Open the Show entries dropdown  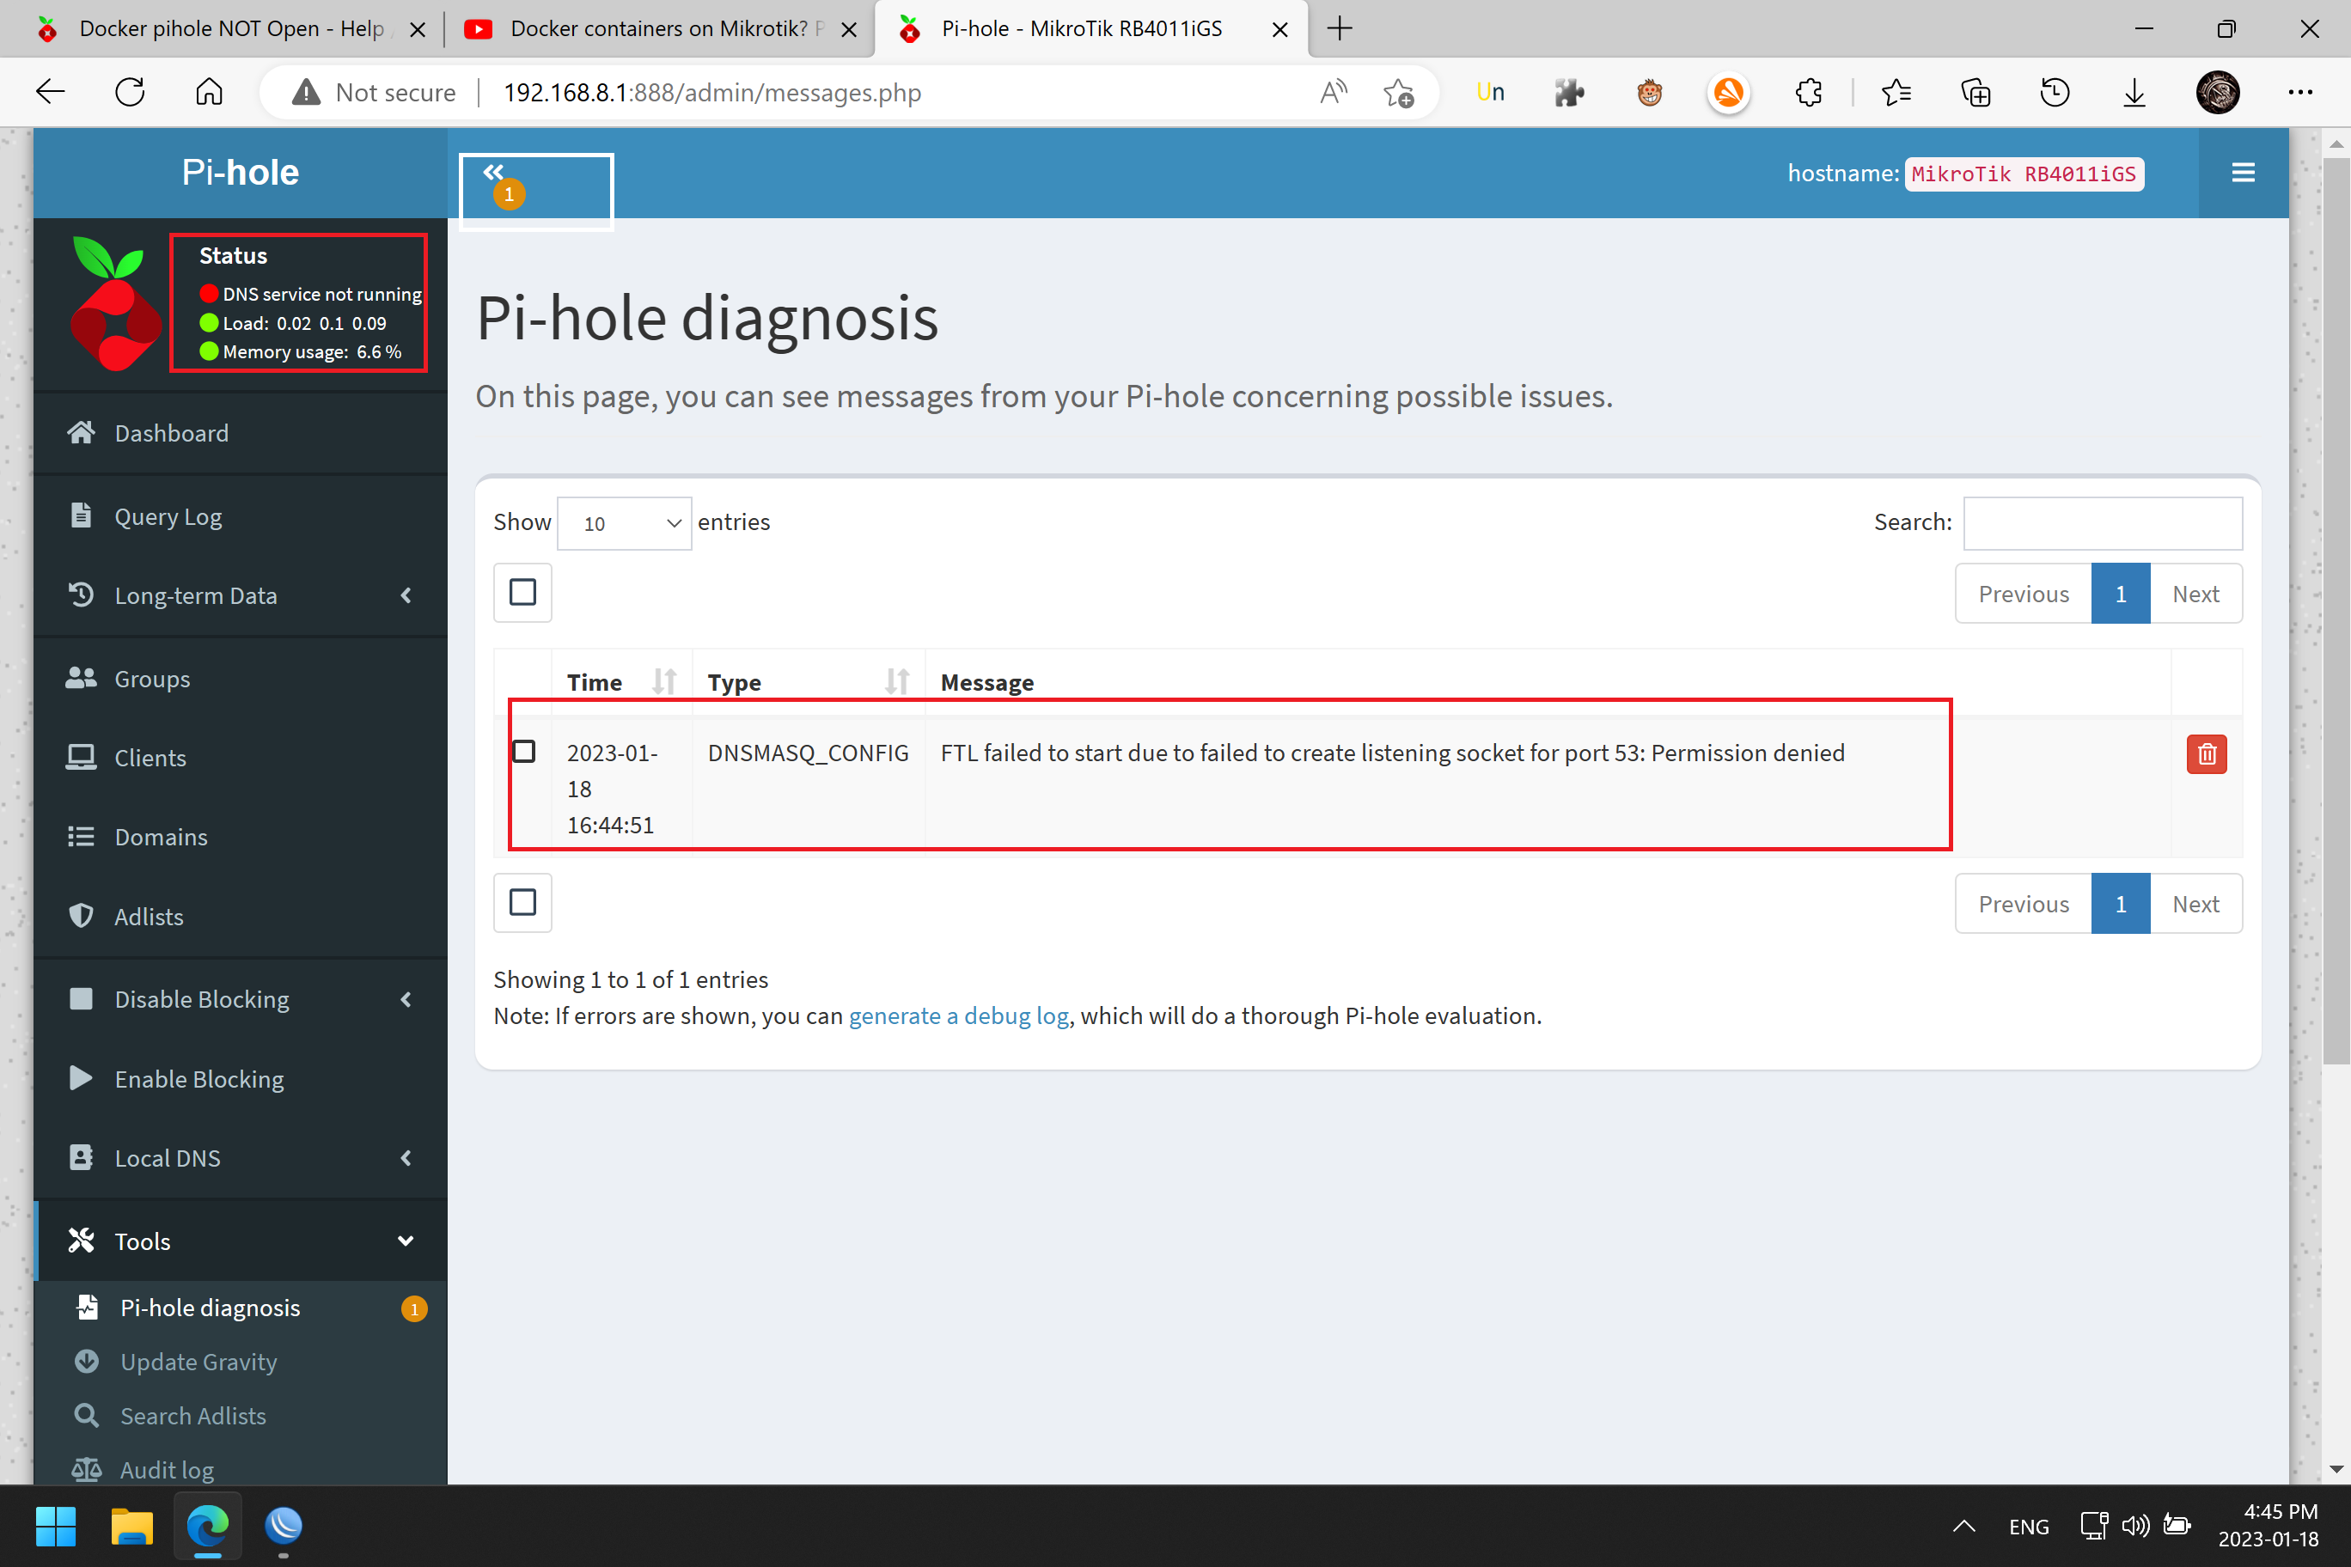623,522
